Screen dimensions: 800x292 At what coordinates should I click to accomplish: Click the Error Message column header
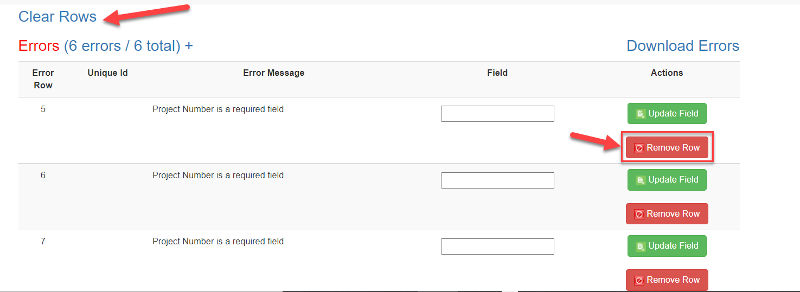(x=273, y=73)
